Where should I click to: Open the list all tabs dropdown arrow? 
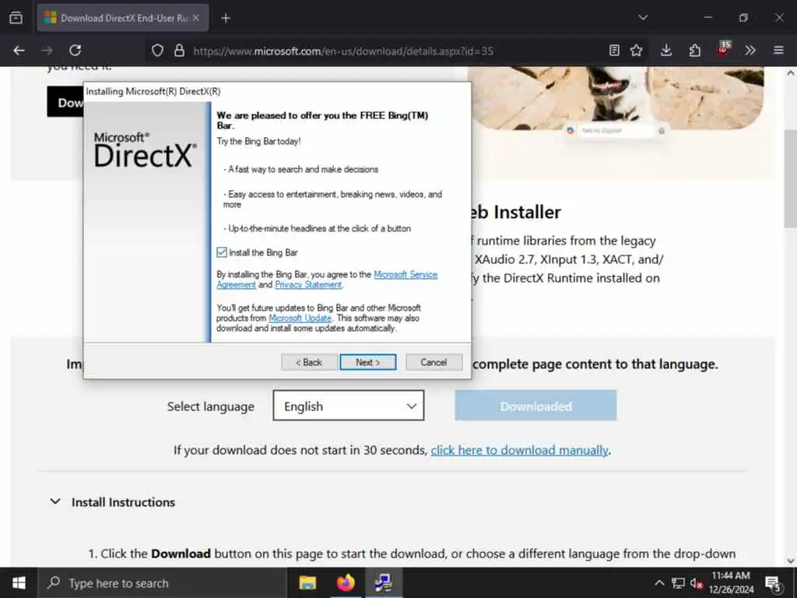point(643,18)
